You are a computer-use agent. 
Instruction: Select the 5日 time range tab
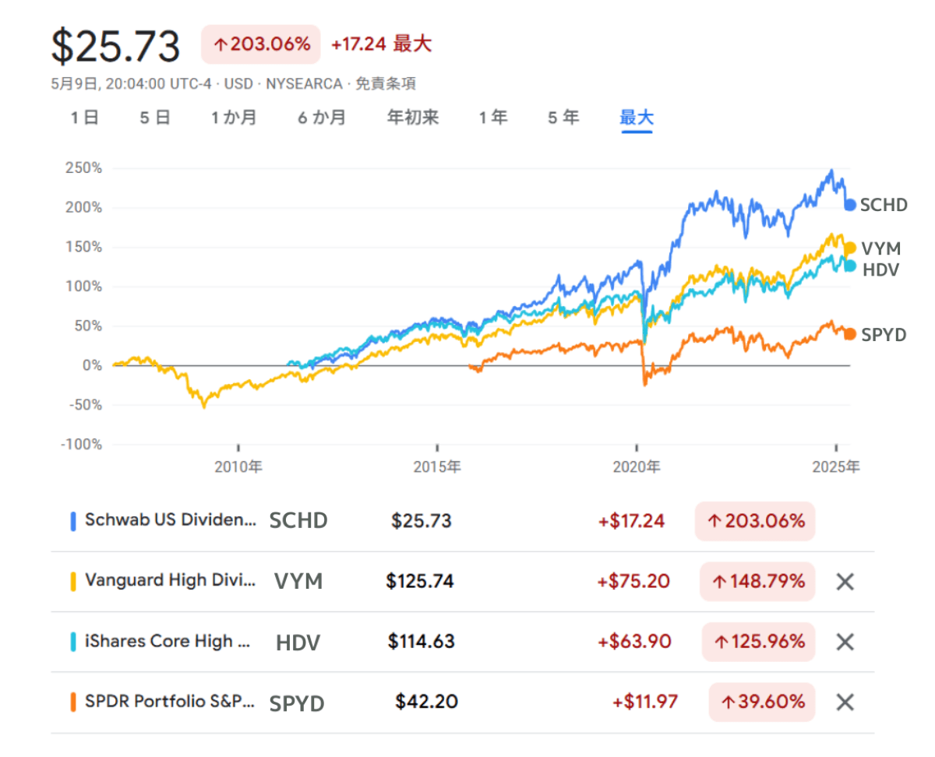(x=155, y=118)
